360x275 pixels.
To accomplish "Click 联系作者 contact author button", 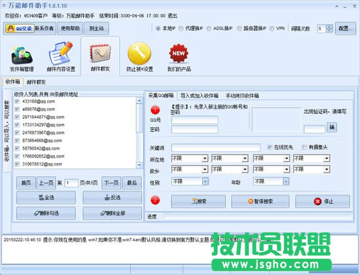I will [x=45, y=29].
